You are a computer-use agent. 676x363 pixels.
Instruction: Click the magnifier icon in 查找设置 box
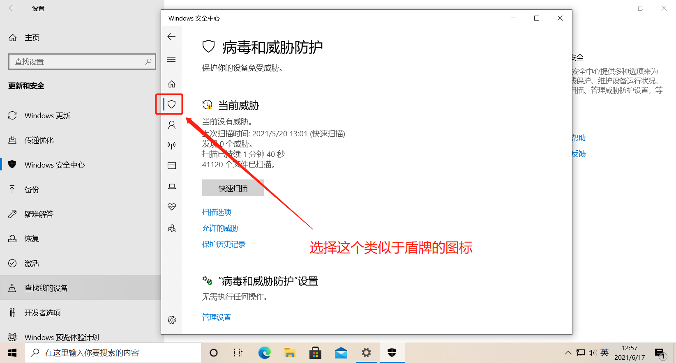(x=148, y=62)
